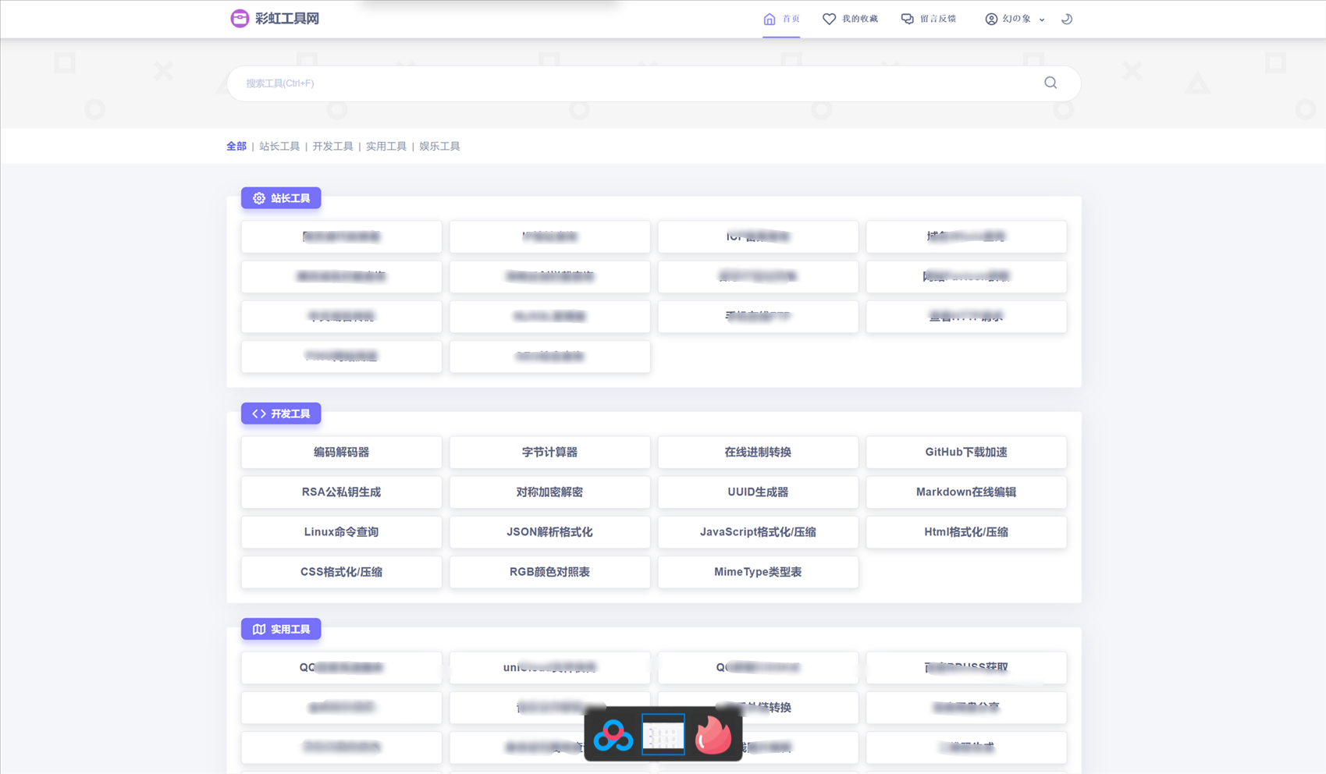
Task: Click the home icon for 首页
Action: [x=770, y=19]
